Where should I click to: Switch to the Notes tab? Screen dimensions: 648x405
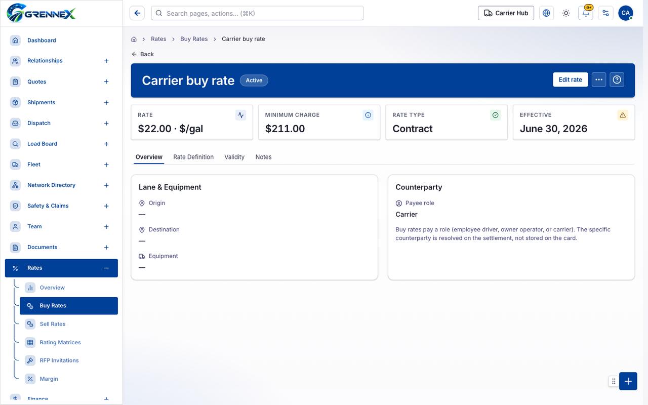(263, 157)
